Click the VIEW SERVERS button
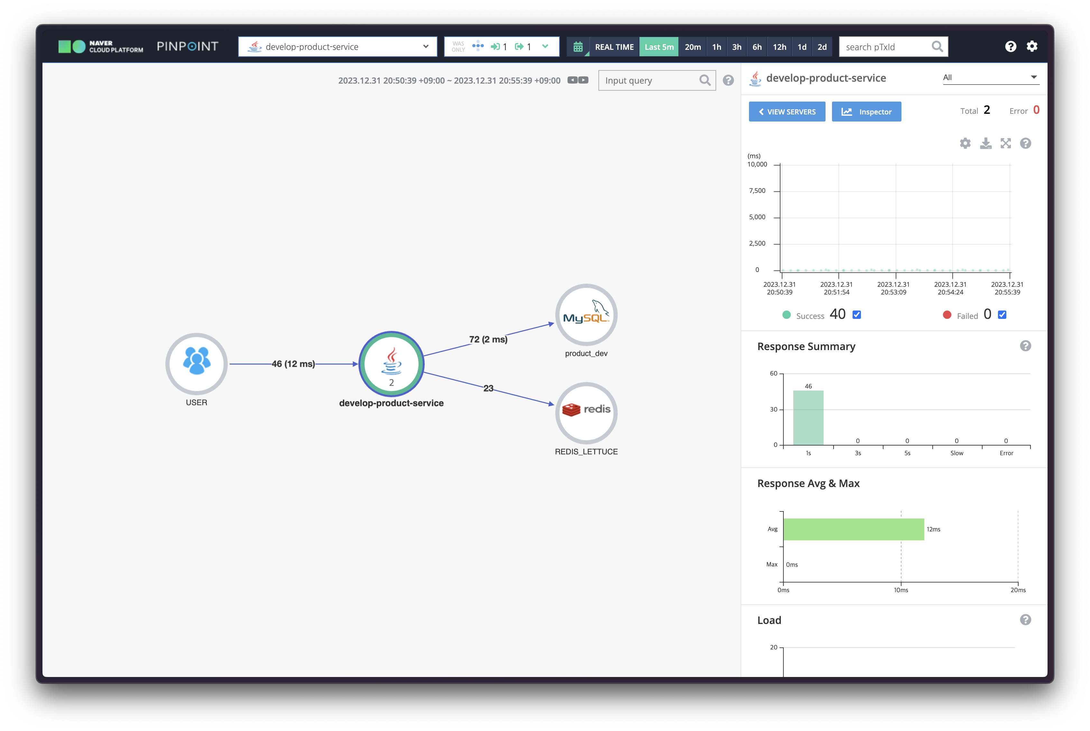The height and width of the screenshot is (731, 1090). pyautogui.click(x=787, y=112)
